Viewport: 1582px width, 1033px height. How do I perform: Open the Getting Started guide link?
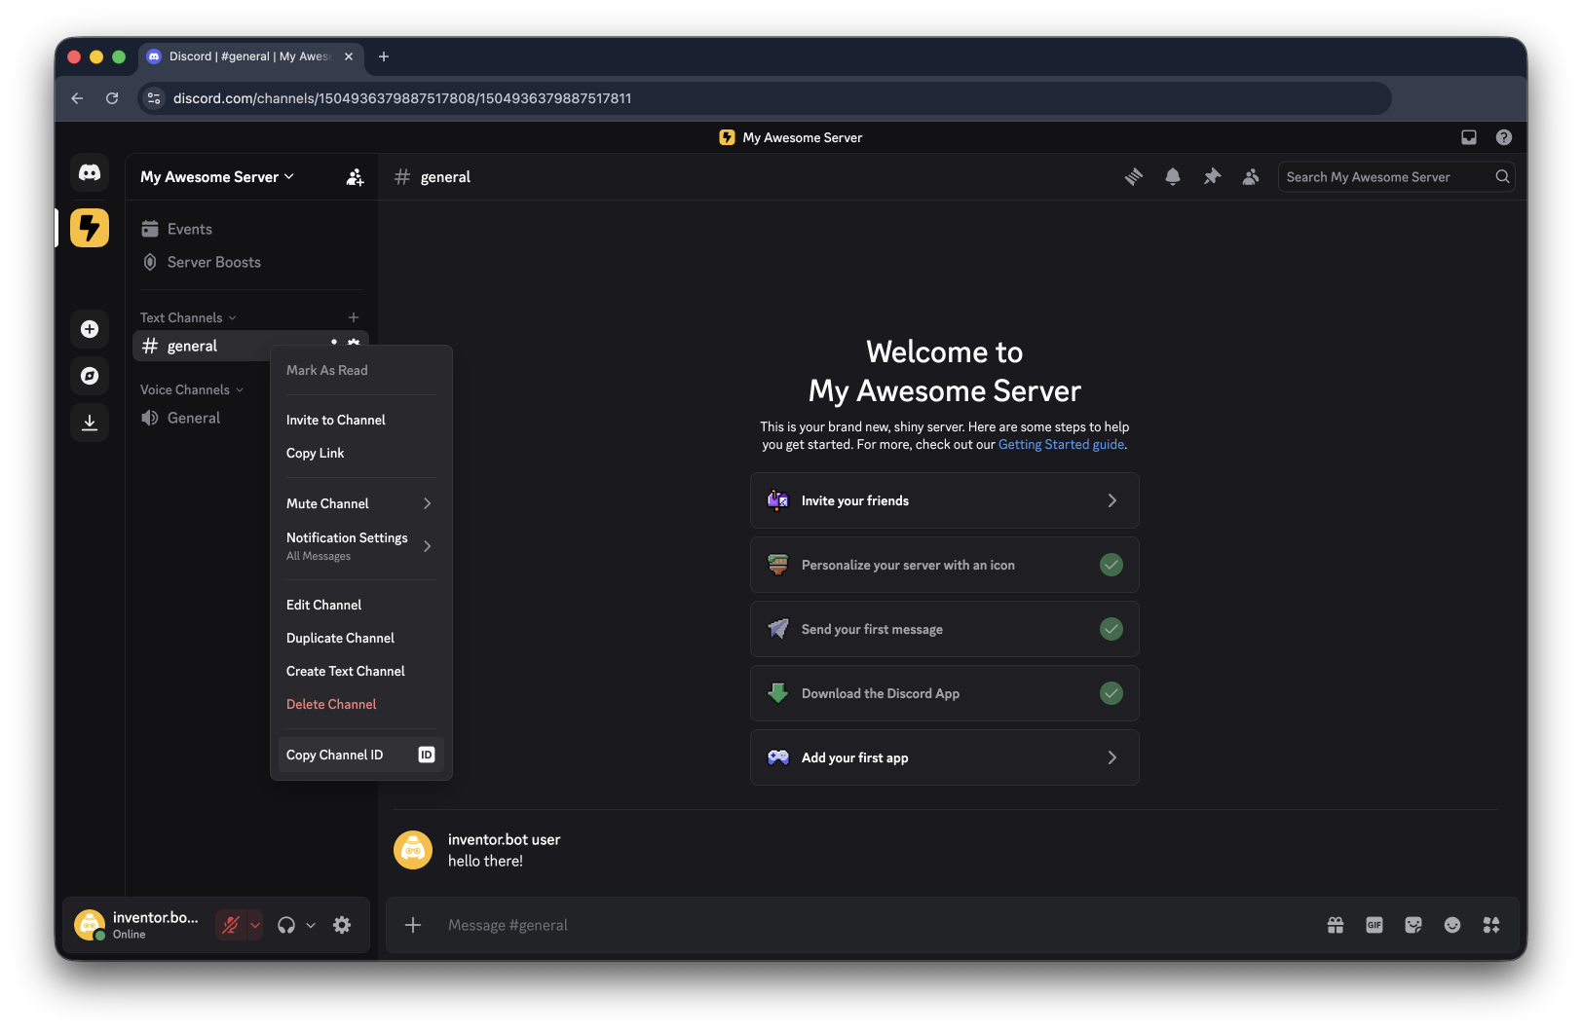tap(1061, 445)
